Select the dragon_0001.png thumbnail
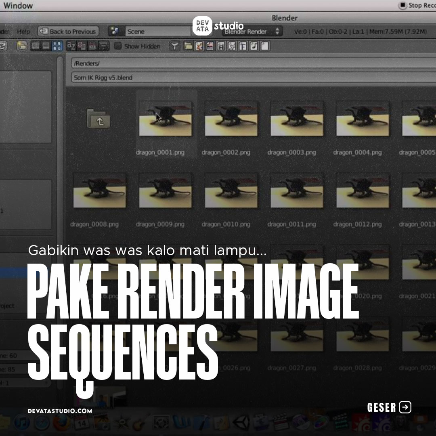The width and height of the screenshot is (436, 436). [x=166, y=119]
